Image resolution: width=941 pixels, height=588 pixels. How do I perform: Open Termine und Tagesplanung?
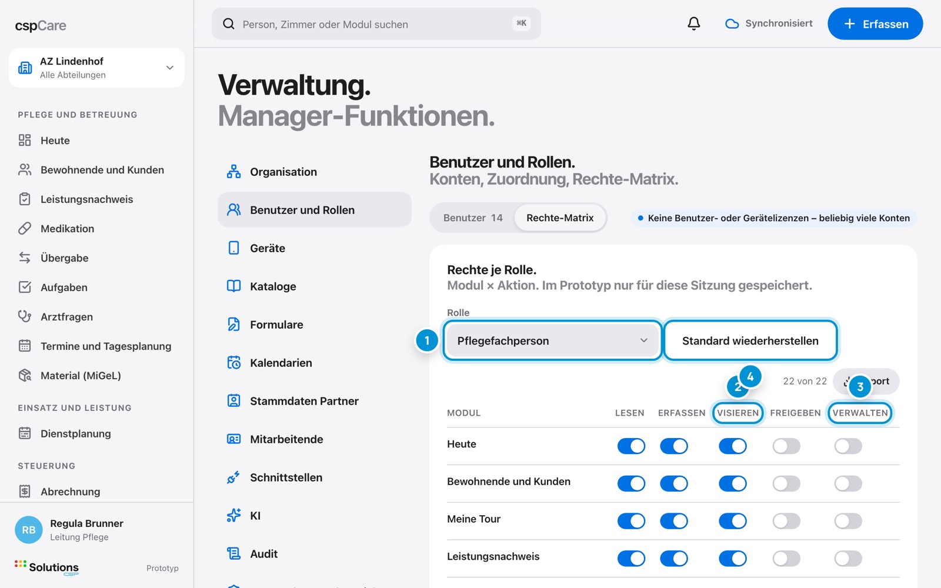tap(96, 346)
